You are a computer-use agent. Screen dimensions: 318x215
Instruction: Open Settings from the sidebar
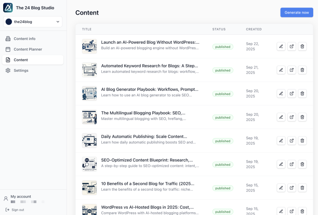(21, 70)
